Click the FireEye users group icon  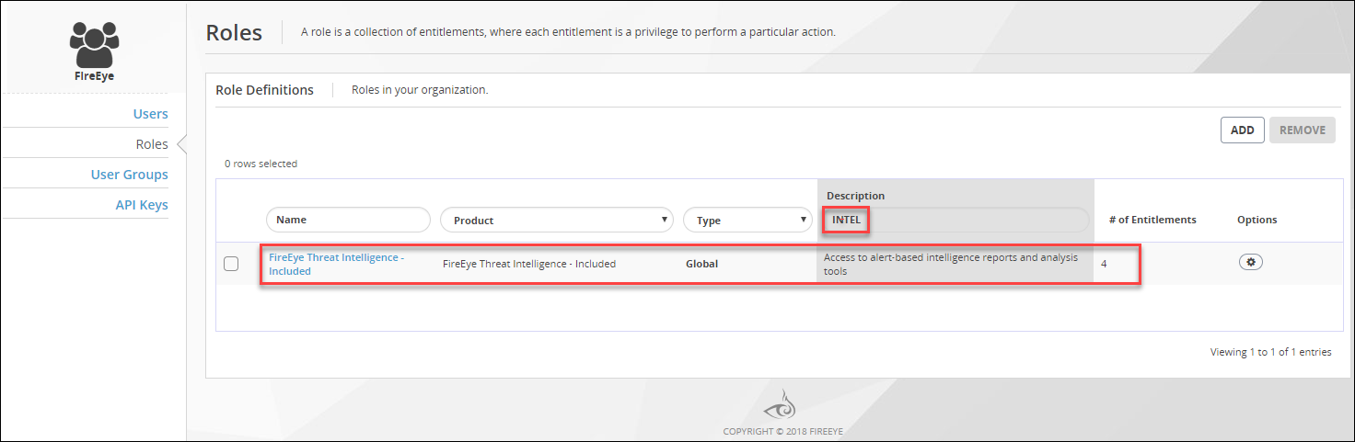pyautogui.click(x=95, y=45)
